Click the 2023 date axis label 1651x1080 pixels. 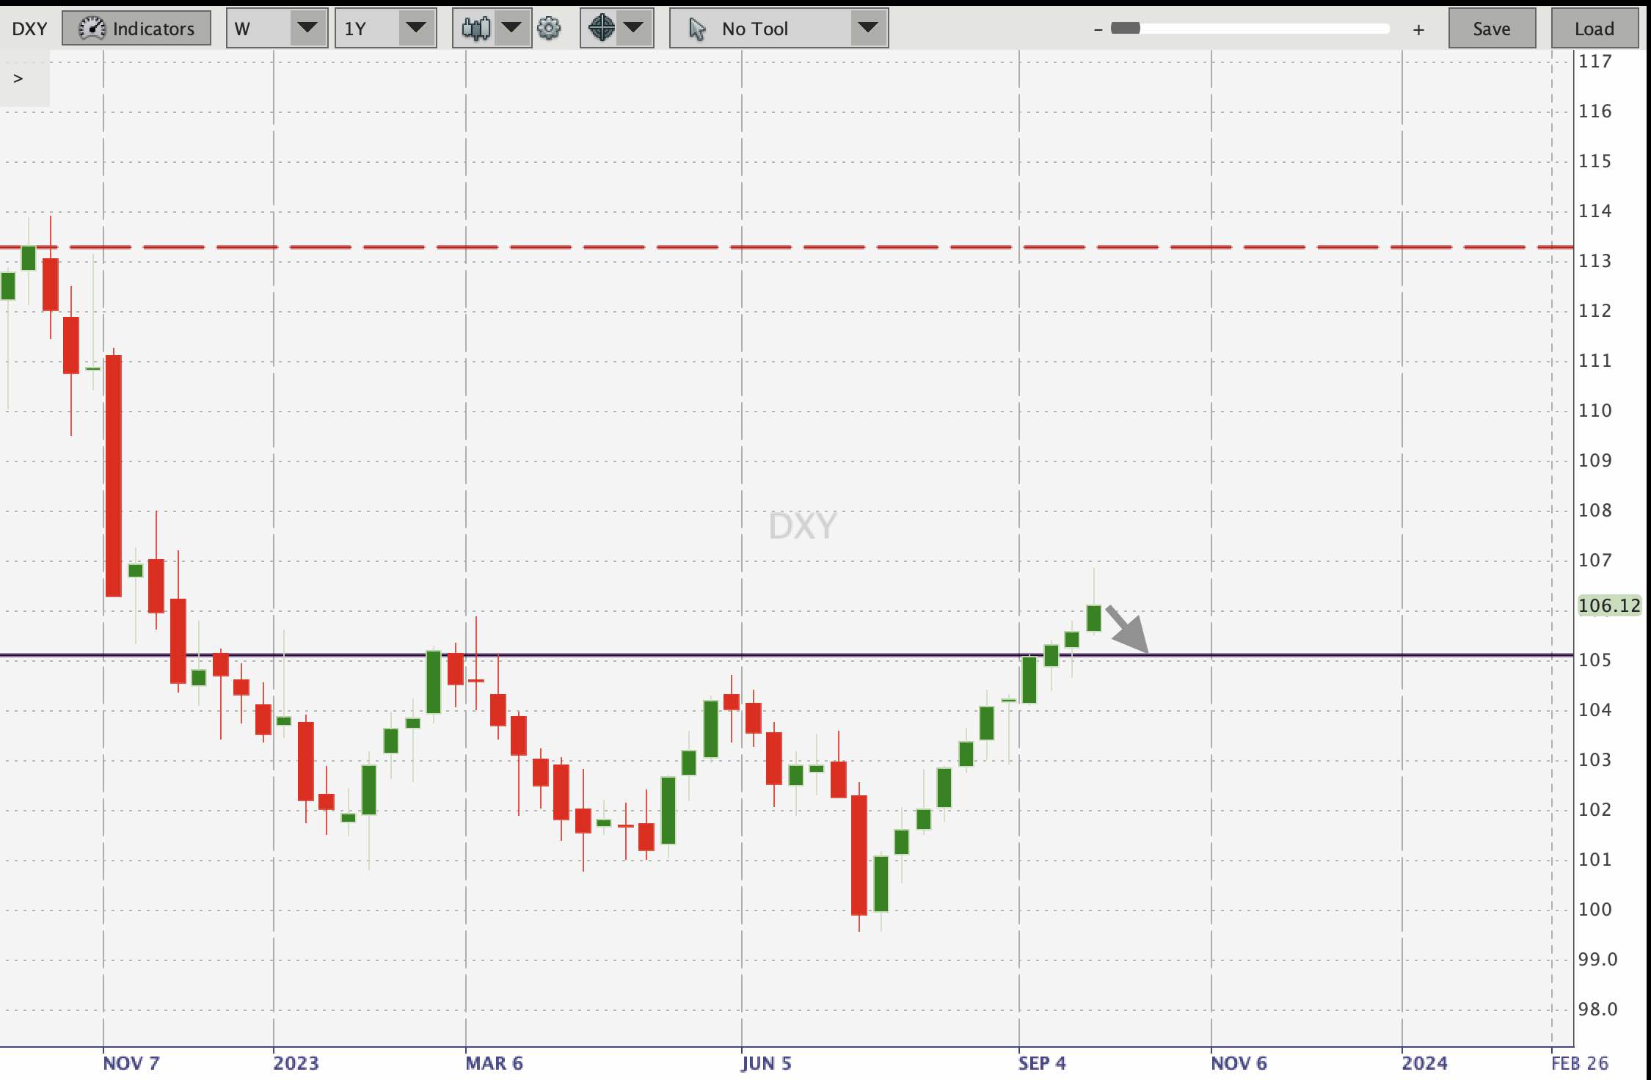[296, 1063]
